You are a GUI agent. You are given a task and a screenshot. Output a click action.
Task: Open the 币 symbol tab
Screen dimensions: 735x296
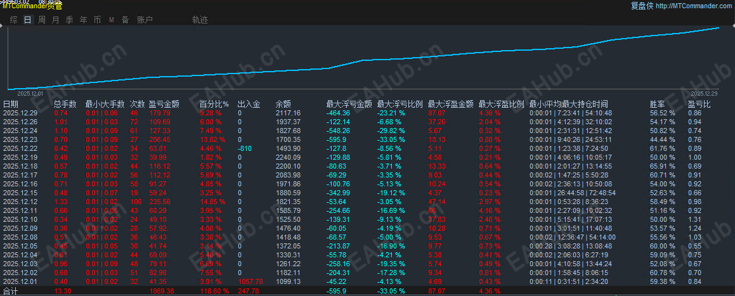pos(97,20)
